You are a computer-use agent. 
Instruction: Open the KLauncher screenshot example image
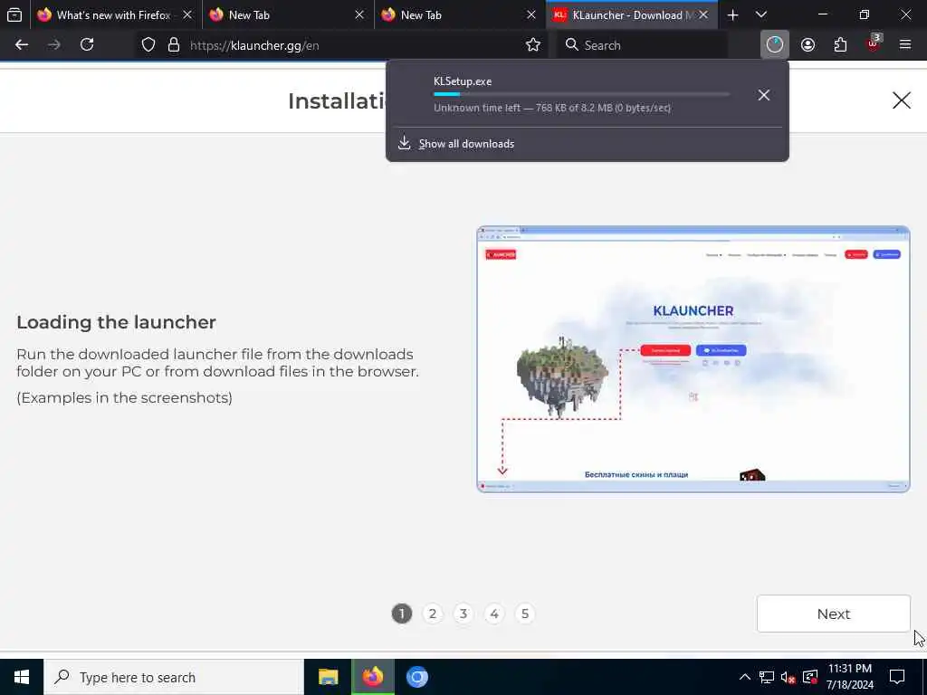point(693,359)
